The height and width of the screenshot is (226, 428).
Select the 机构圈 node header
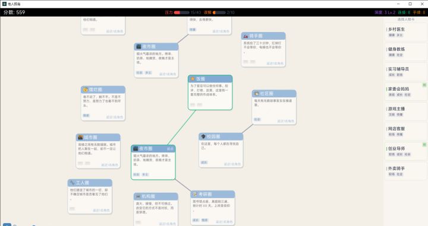click(x=156, y=196)
